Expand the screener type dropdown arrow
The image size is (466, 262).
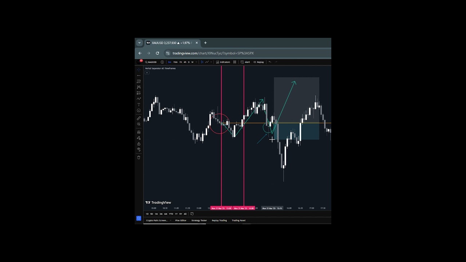click(170, 221)
